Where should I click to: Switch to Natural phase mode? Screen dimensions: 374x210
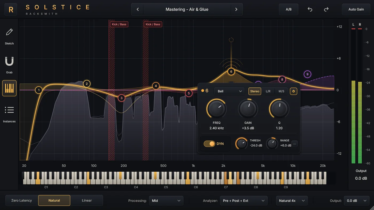pyautogui.click(x=54, y=200)
